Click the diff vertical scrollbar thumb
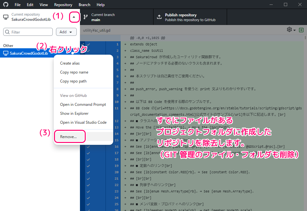The image size is (307, 211). click(x=305, y=37)
